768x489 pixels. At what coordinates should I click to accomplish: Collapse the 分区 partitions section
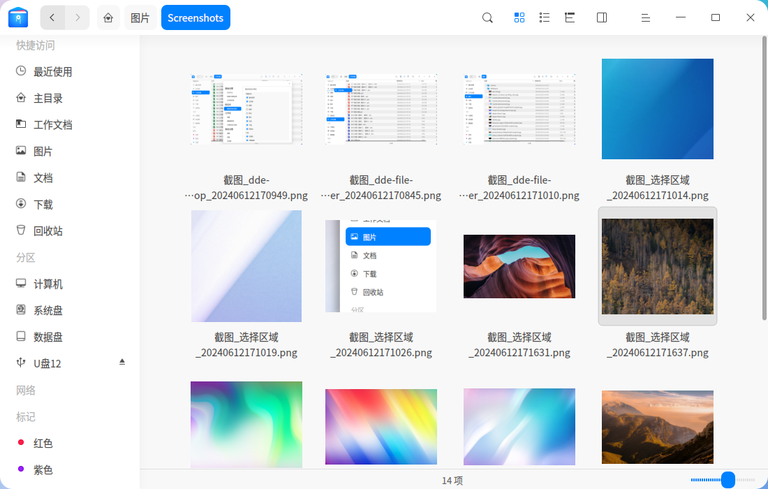click(25, 258)
